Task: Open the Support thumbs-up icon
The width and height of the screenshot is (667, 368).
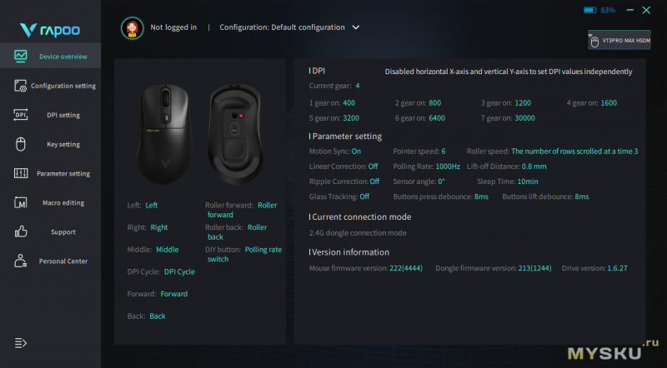Action: tap(22, 231)
